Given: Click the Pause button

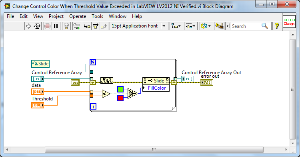Looking at the screenshot, I should (x=56, y=26).
